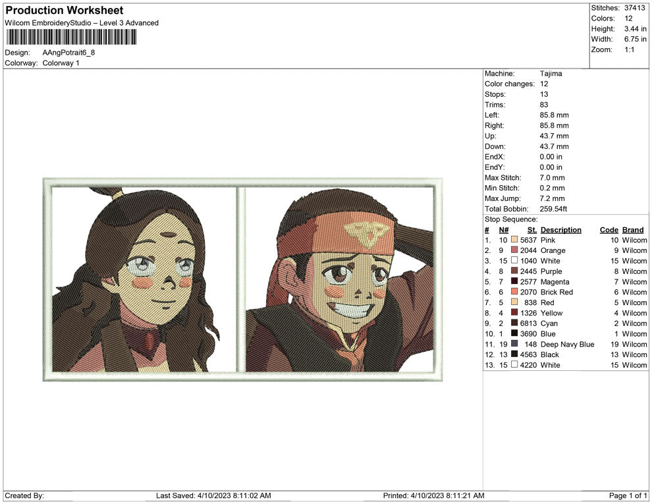652x502 pixels.
Task: Click the Stops value 13
Action: (x=544, y=94)
